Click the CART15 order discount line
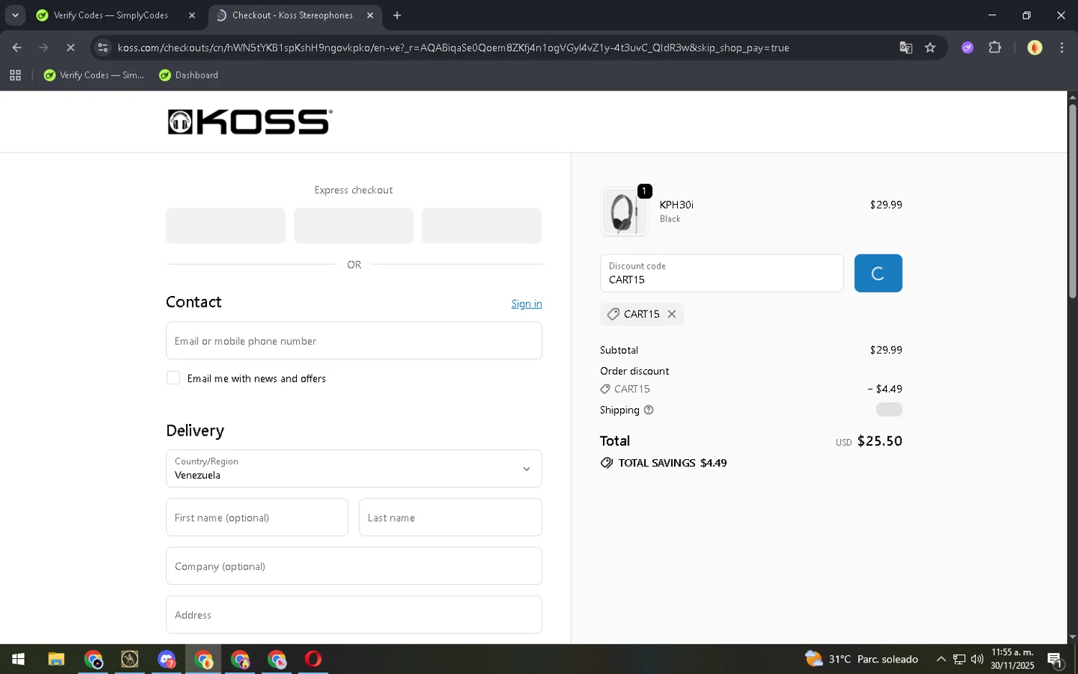Viewport: 1078px width, 674px height. pos(751,389)
